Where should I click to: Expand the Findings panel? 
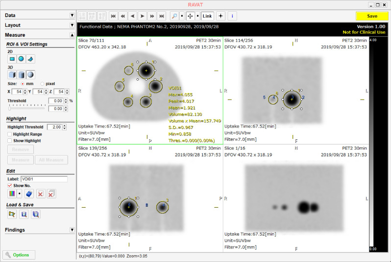72,230
